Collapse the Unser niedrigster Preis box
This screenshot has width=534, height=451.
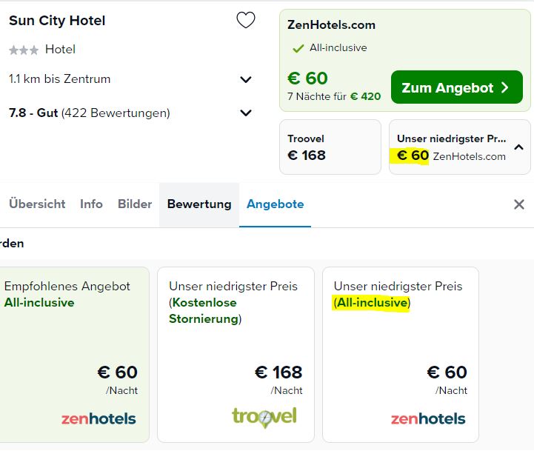[x=518, y=147]
